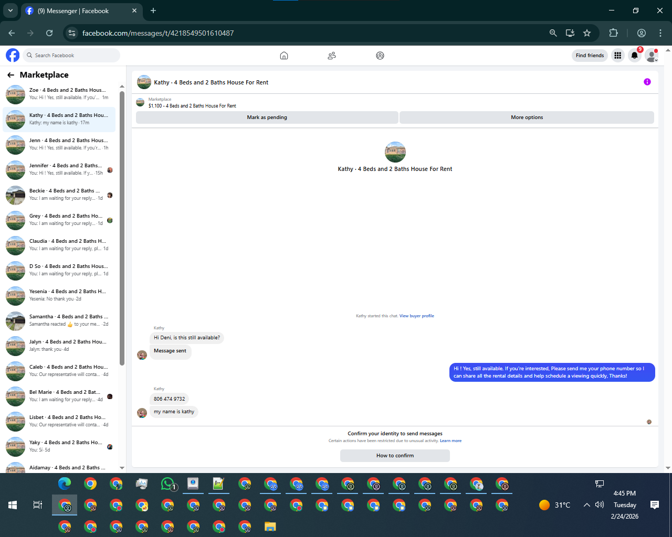Click the large listing photo above the chat
672x537 pixels.
(395, 152)
